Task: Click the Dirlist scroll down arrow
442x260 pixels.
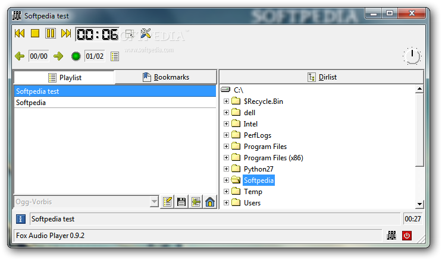Action: pos(419,204)
